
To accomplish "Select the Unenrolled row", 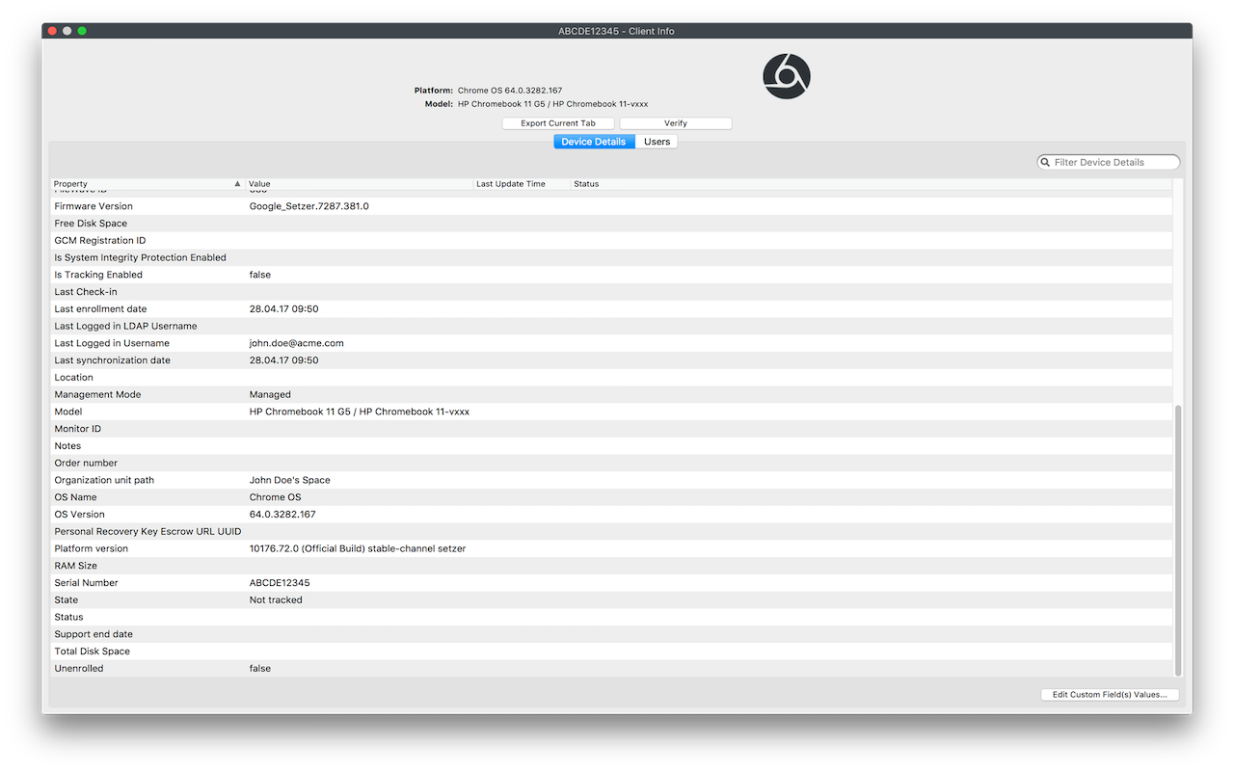I will (x=611, y=668).
